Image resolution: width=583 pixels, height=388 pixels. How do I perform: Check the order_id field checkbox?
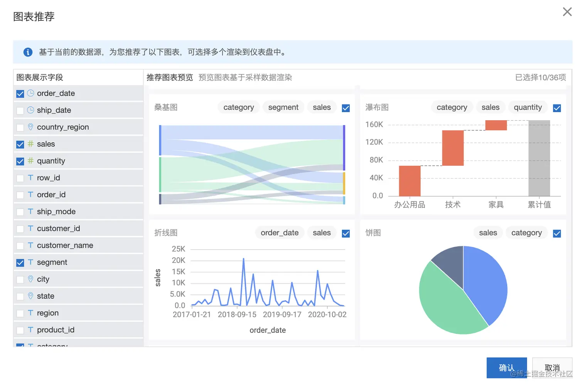[x=20, y=195]
